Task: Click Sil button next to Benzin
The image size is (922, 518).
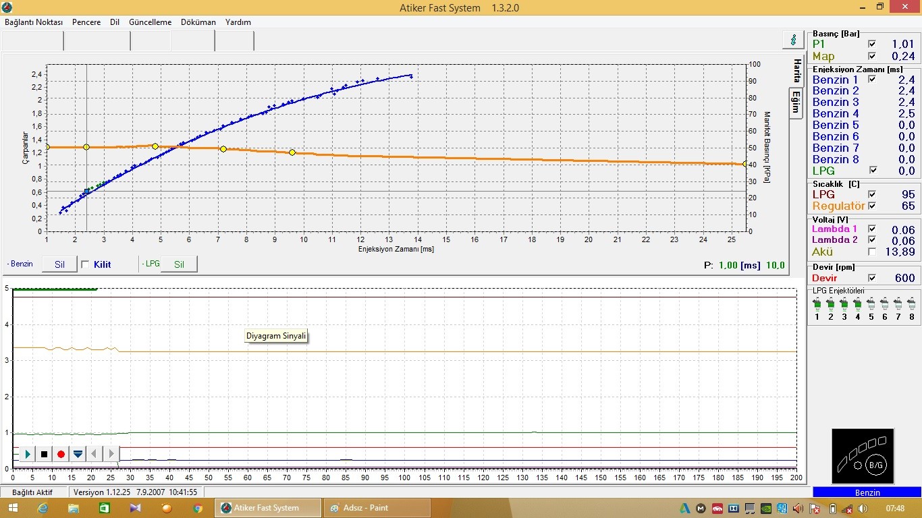Action: coord(59,264)
